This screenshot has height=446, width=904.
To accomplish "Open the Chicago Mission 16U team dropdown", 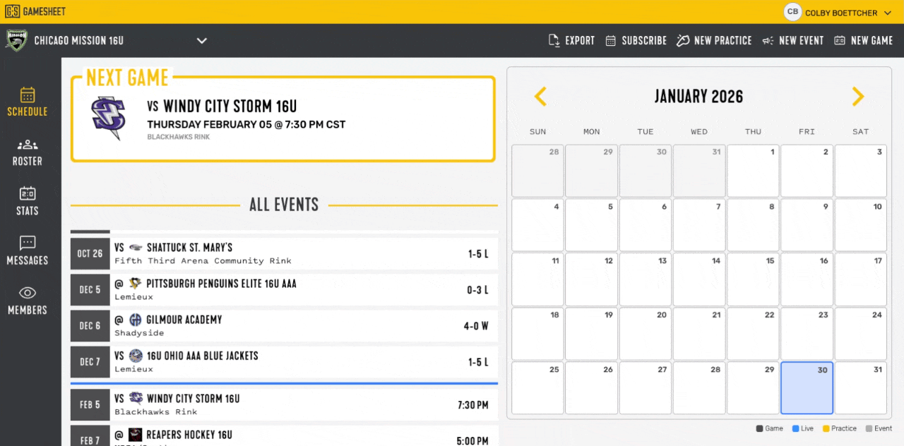I will 202,41.
